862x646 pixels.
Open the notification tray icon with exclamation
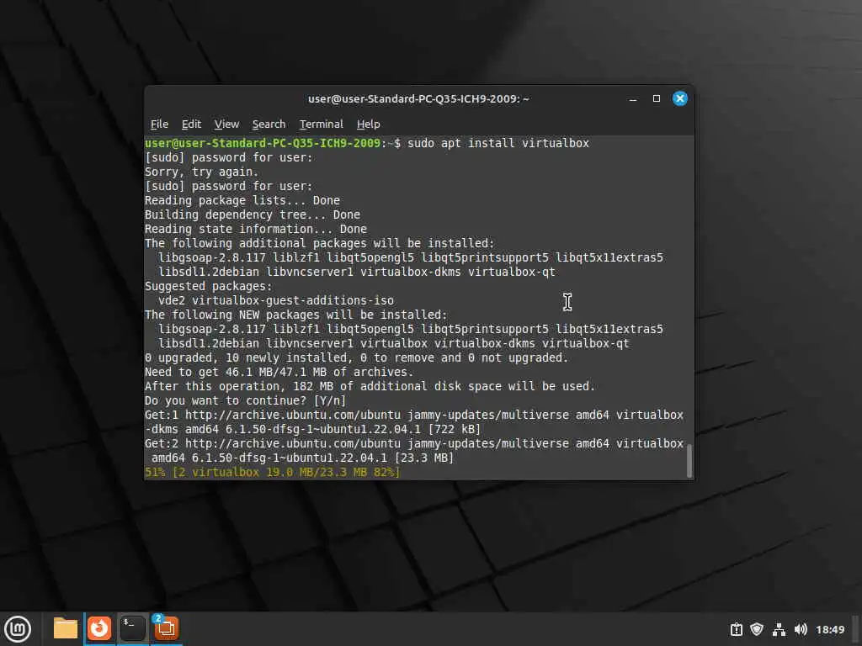pyautogui.click(x=736, y=629)
